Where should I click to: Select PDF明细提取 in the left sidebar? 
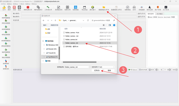pyautogui.click(x=6, y=16)
